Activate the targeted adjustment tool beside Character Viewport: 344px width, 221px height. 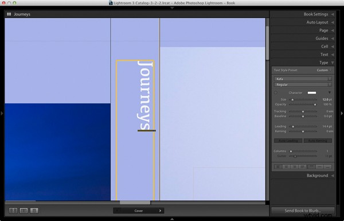click(276, 93)
